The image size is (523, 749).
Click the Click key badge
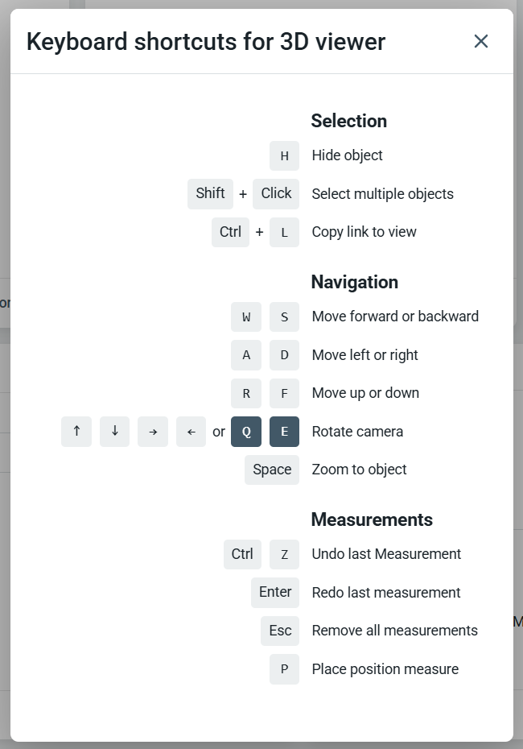coord(276,193)
